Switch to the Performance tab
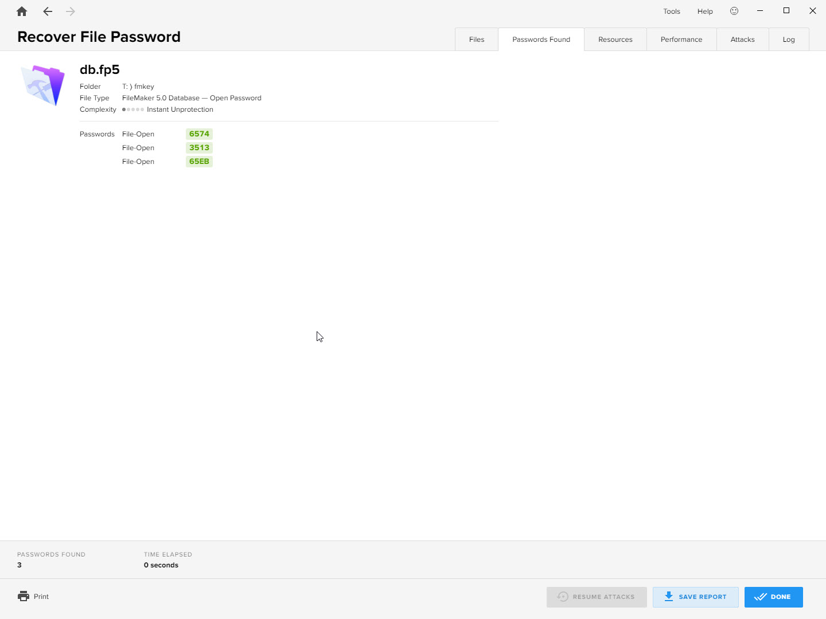Viewport: 826px width, 619px height. pos(681,39)
